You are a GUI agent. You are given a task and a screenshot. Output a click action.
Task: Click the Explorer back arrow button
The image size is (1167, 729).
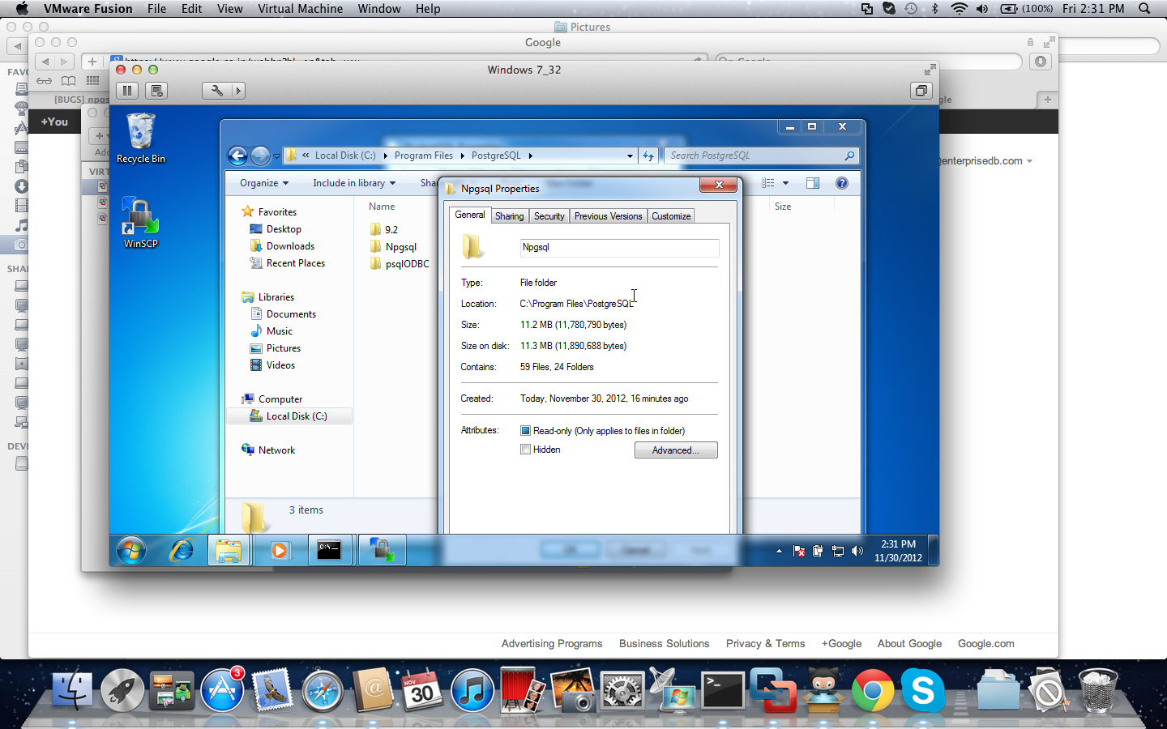coord(237,156)
